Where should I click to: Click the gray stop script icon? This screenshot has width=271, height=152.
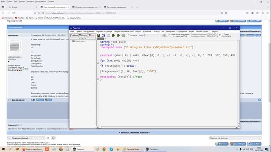[123, 35]
